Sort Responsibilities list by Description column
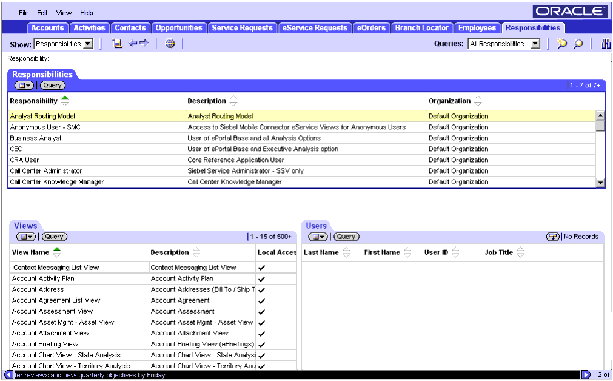This screenshot has width=613, height=381. 233,101
